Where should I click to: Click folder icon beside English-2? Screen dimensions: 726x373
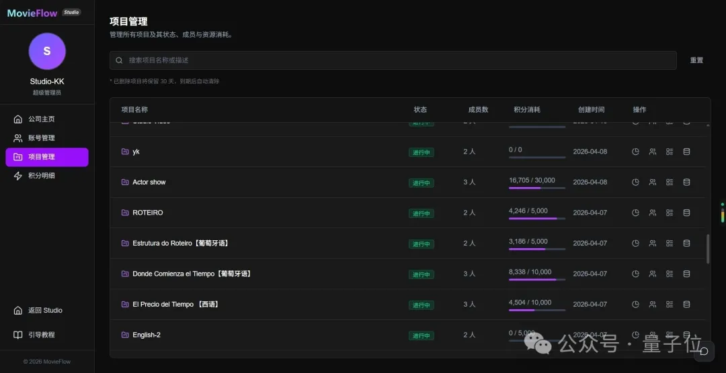(125, 335)
